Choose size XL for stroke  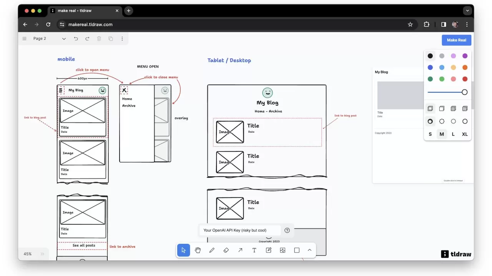465,134
